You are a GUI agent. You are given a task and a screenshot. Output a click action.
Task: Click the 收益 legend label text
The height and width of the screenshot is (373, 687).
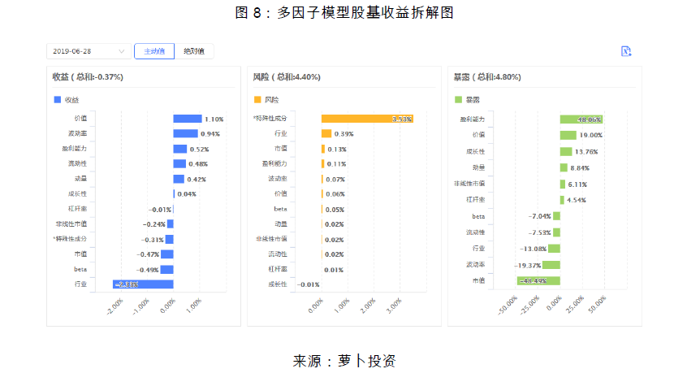pos(71,99)
